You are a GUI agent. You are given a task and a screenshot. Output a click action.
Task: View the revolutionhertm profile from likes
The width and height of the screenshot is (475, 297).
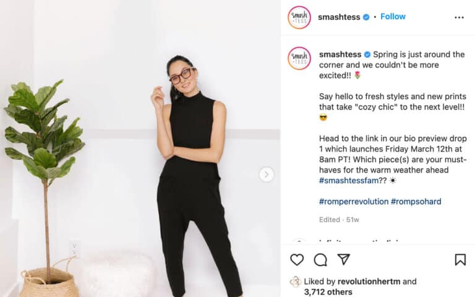click(369, 282)
